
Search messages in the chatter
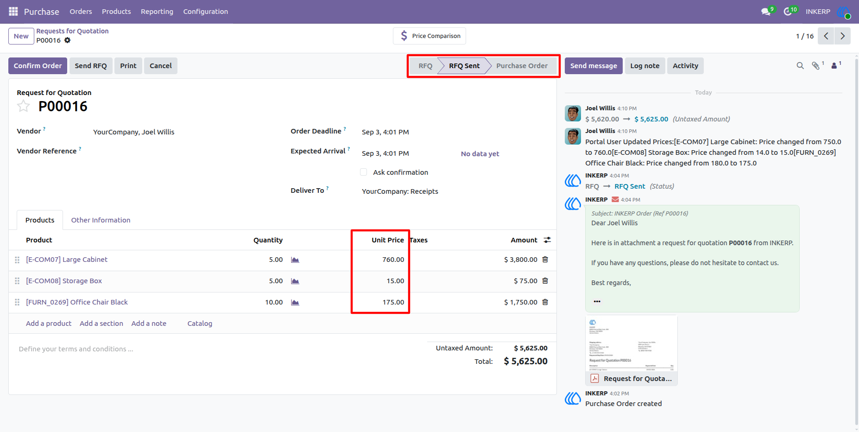click(800, 66)
